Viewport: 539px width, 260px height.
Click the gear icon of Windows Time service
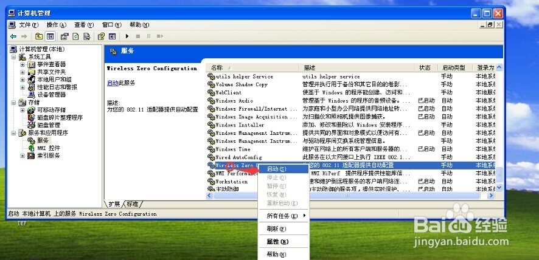(x=211, y=149)
